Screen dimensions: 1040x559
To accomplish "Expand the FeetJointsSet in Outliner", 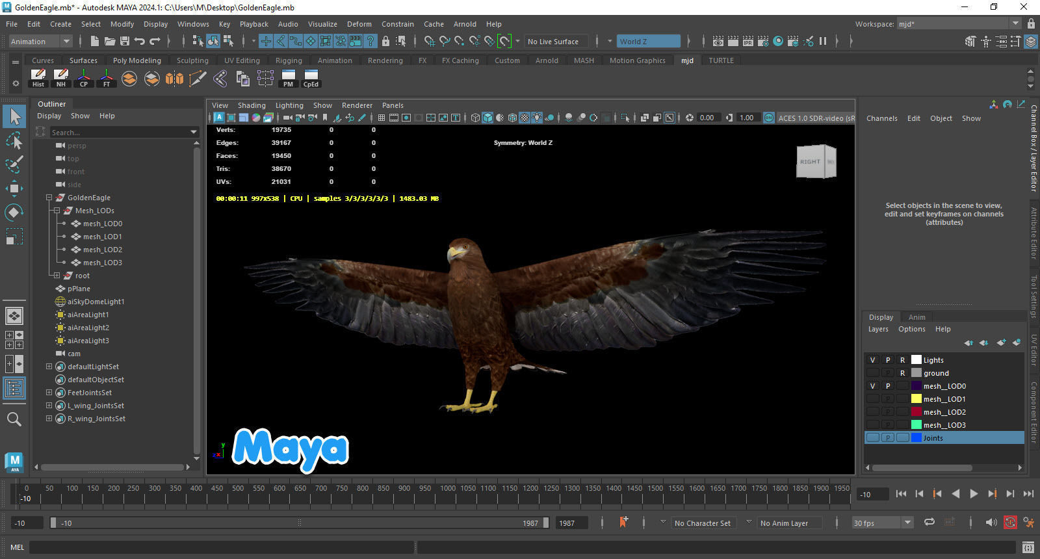I will [x=49, y=393].
